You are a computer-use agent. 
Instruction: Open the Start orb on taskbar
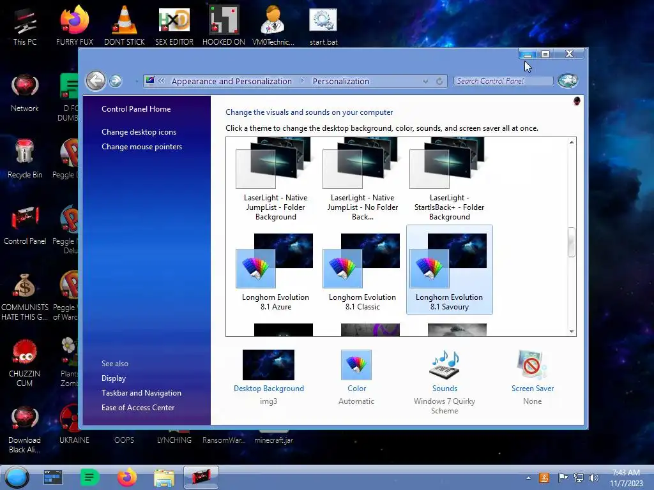pos(17,477)
